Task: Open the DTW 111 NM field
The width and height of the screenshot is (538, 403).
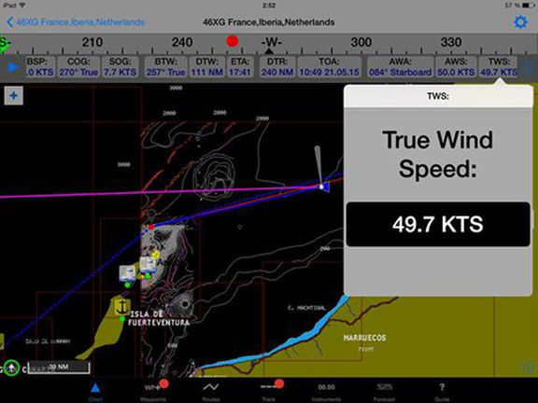Action: pos(207,67)
